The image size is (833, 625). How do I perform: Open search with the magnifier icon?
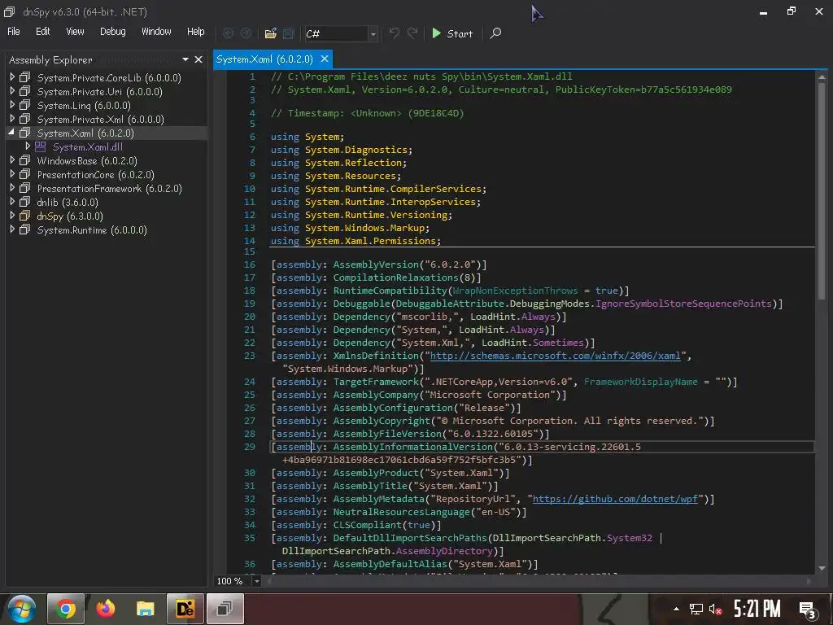click(x=495, y=33)
